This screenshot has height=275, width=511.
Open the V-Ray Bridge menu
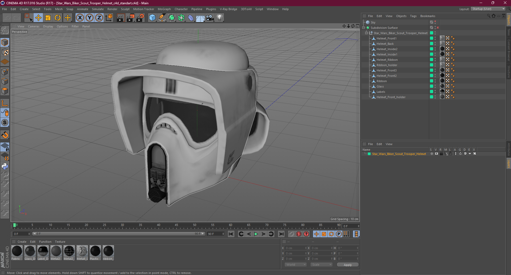point(228,9)
